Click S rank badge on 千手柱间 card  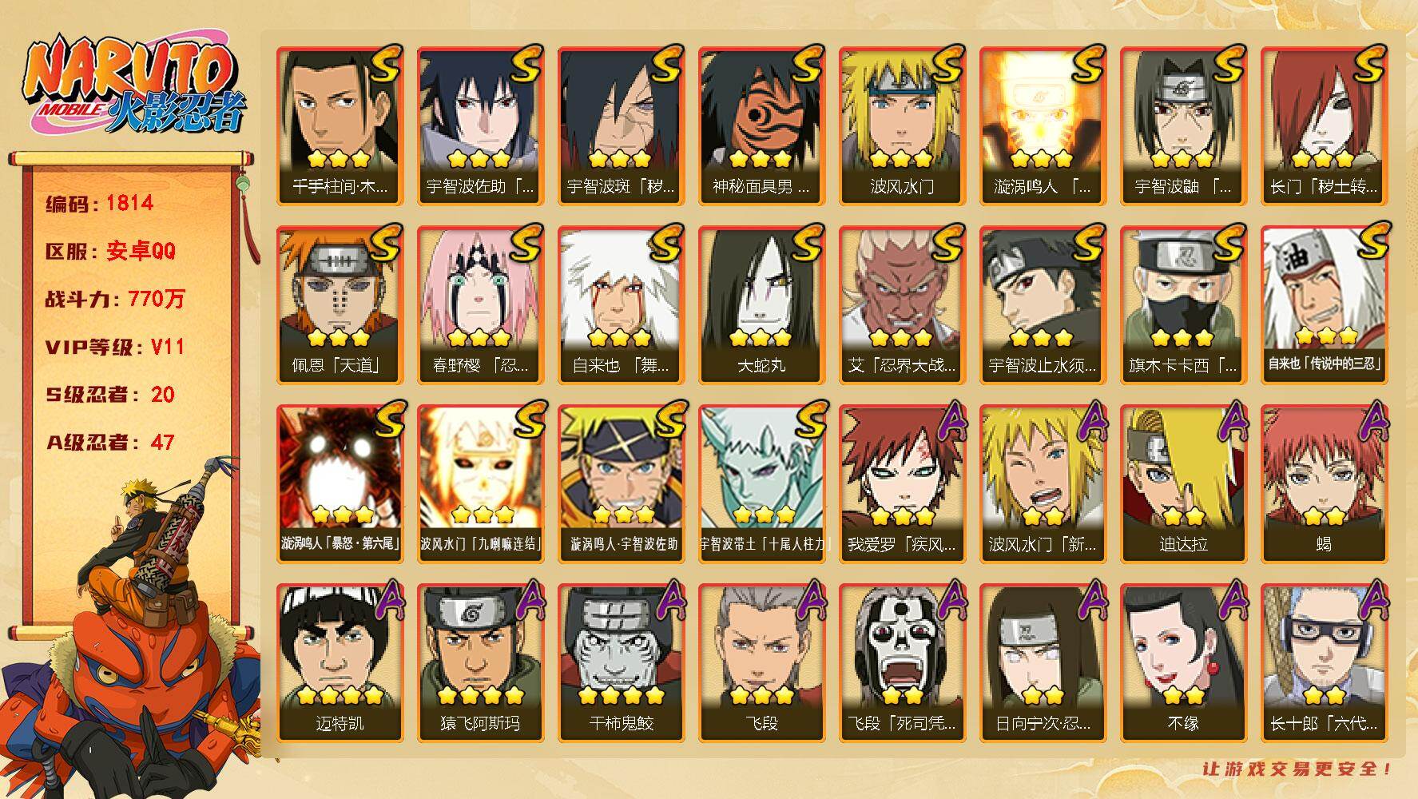coord(386,64)
